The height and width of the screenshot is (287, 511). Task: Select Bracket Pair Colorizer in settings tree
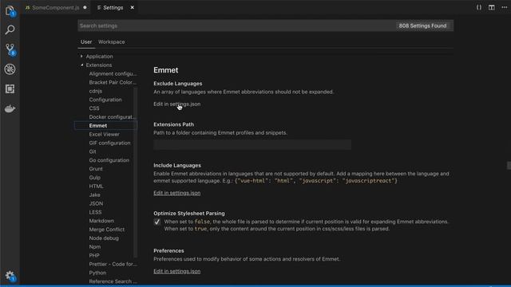(x=113, y=82)
